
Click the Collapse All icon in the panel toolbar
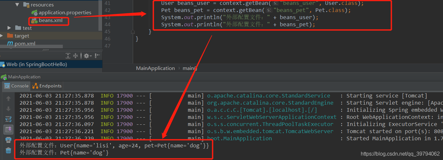tap(75, 56)
